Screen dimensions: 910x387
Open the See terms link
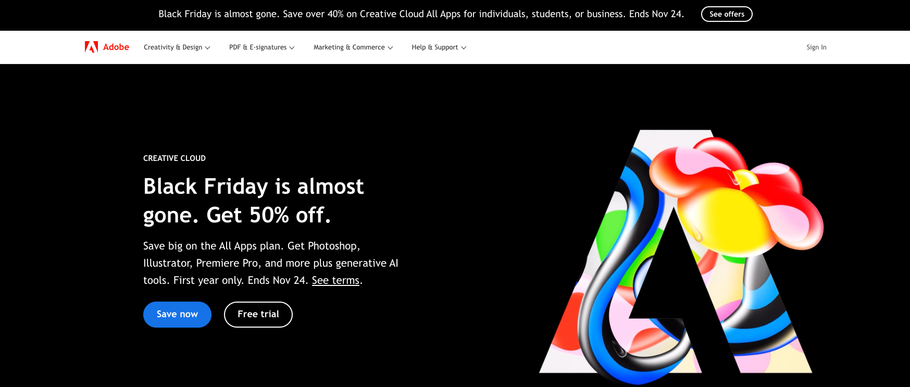coord(335,280)
